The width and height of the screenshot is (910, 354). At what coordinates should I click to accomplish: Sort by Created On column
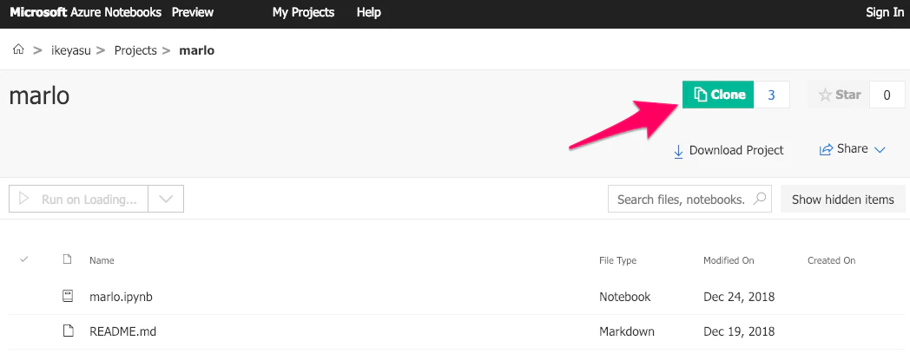[x=831, y=260]
